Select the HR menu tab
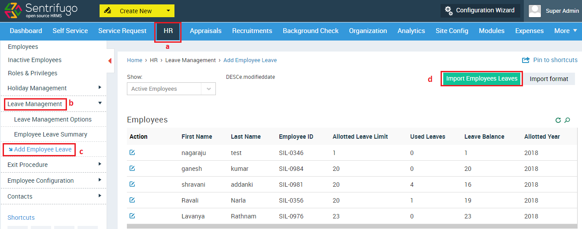582x229 pixels. (x=168, y=31)
